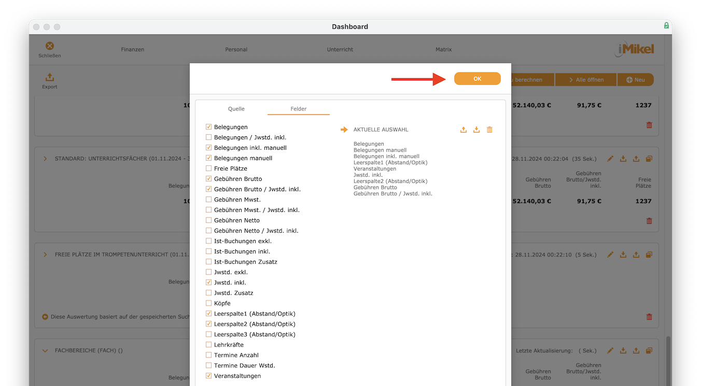Open the Personal menu
The width and height of the screenshot is (701, 386).
[236, 49]
